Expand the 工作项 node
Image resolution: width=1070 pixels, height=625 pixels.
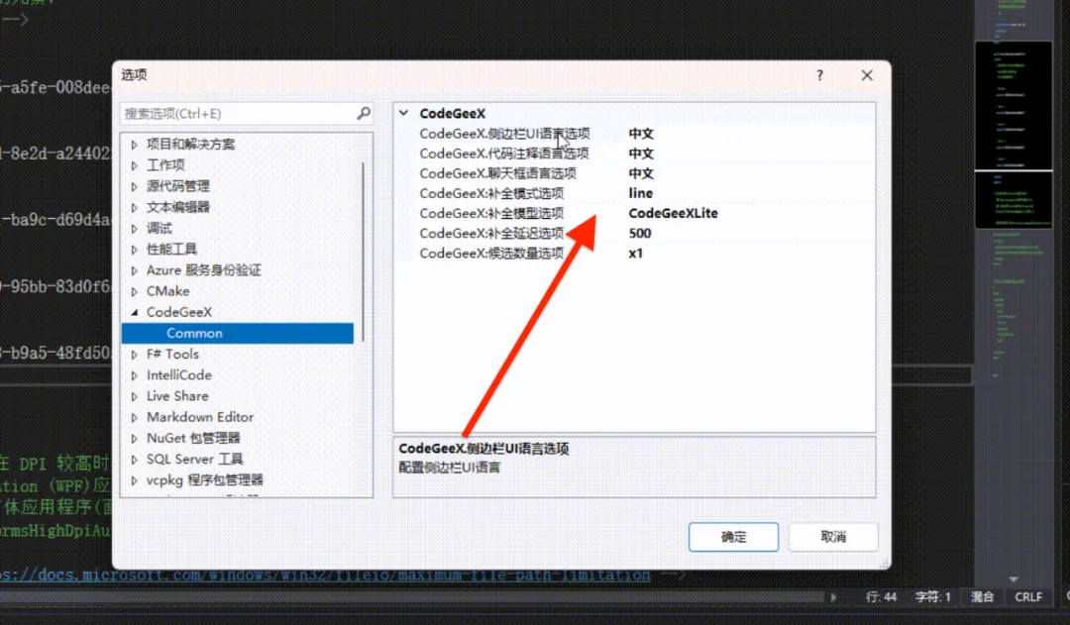(135, 165)
